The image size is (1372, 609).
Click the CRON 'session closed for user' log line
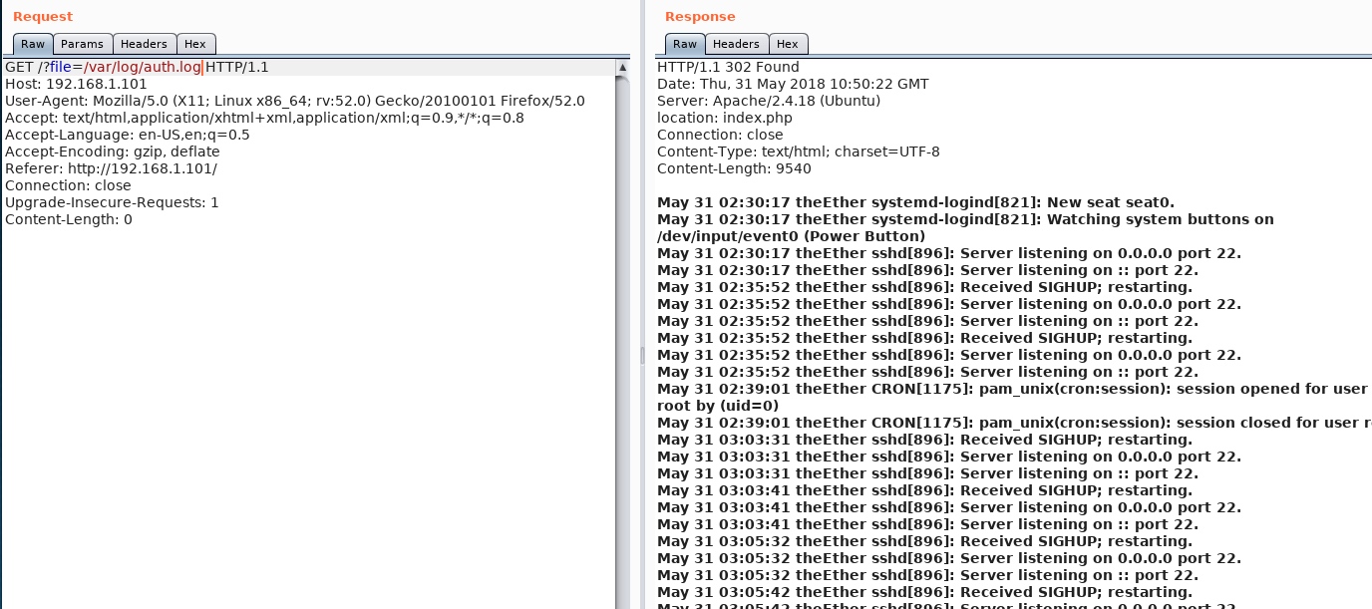(1013, 424)
